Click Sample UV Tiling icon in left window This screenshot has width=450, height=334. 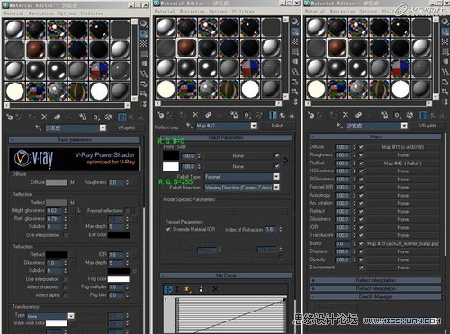click(x=144, y=54)
